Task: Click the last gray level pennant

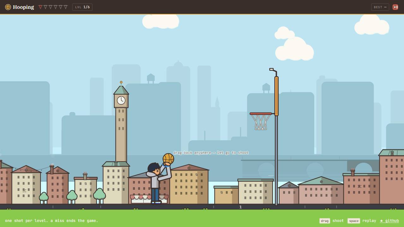Action: (66, 7)
